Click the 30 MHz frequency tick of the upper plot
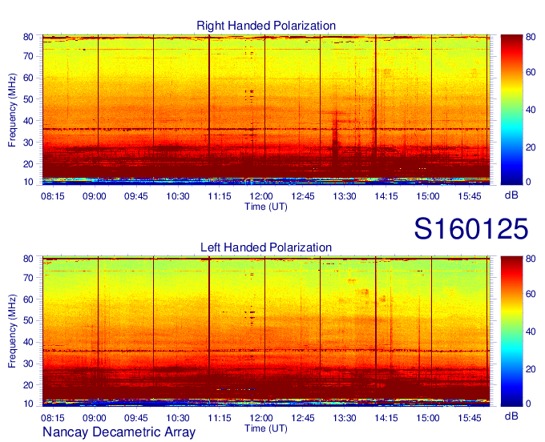 (28, 143)
